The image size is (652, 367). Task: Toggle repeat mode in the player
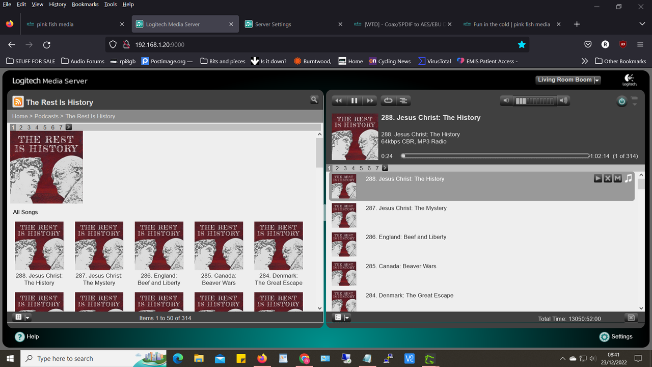(x=388, y=101)
